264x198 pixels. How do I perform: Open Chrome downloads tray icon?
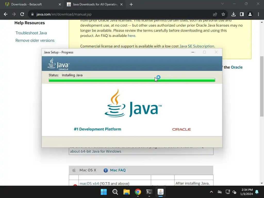[234, 14]
